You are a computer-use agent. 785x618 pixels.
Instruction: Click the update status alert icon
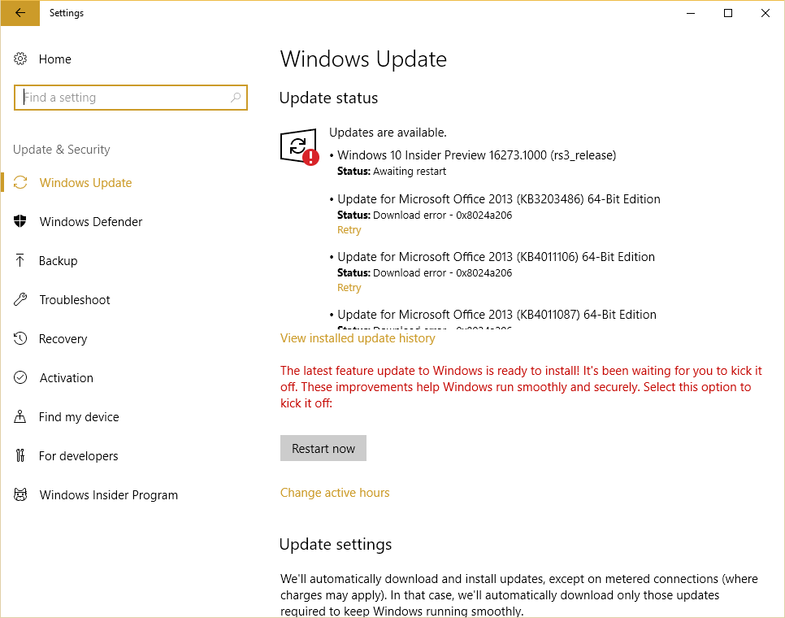pos(299,146)
